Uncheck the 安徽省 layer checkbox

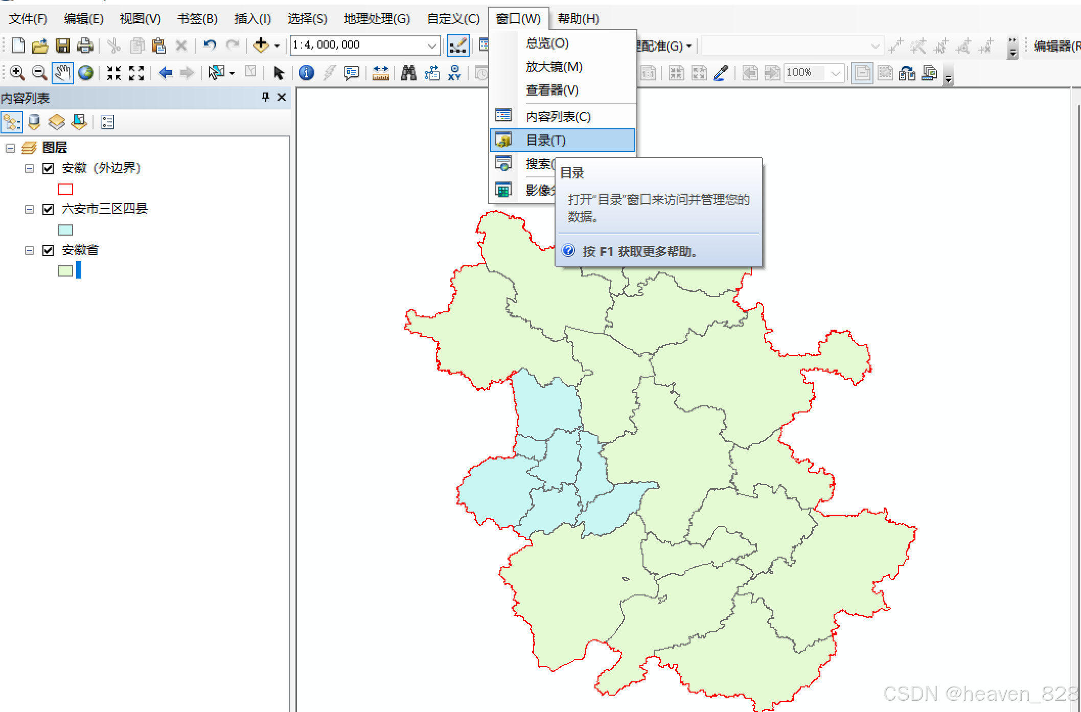click(48, 250)
